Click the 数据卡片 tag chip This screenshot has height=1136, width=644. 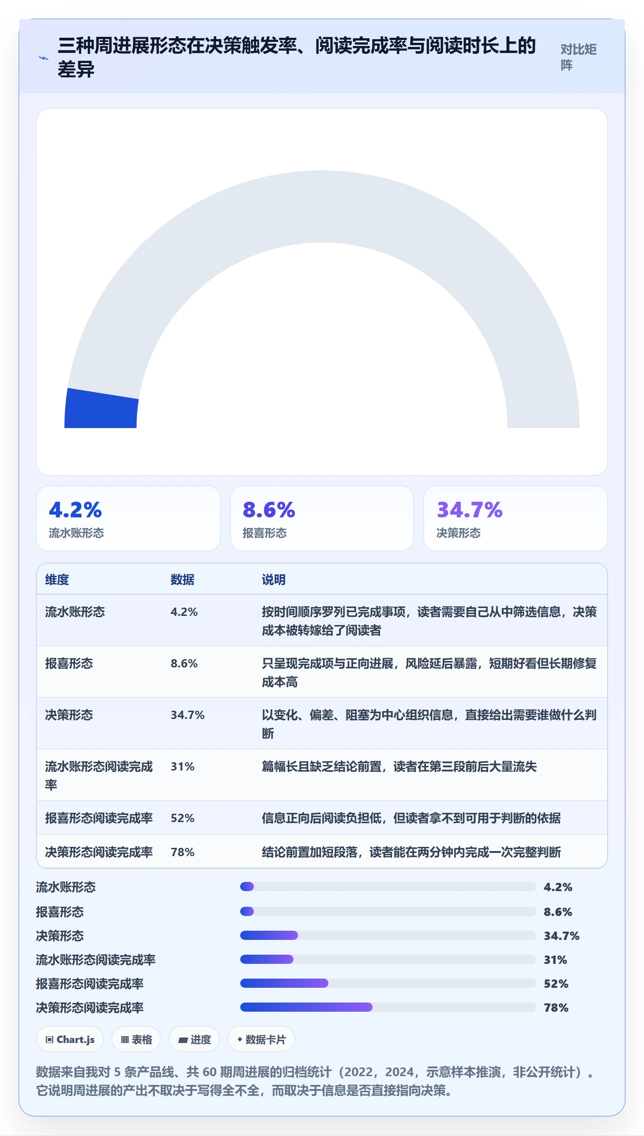(x=261, y=1039)
